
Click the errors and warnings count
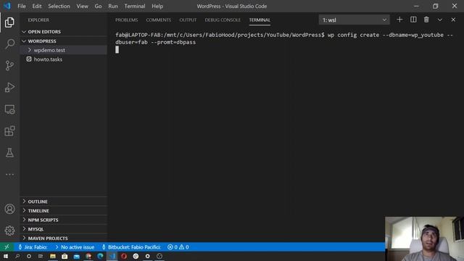178,246
